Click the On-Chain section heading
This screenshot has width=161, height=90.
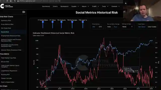click(x=4, y=86)
